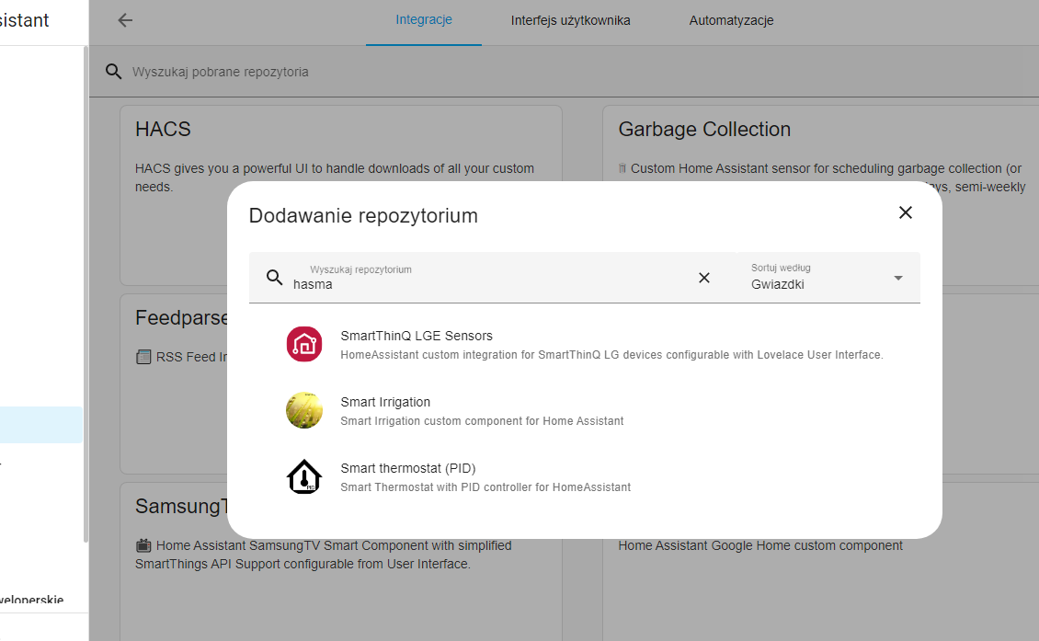1039x641 pixels.
Task: Click the SmartThinQ LG devices description line
Action: pyautogui.click(x=611, y=355)
